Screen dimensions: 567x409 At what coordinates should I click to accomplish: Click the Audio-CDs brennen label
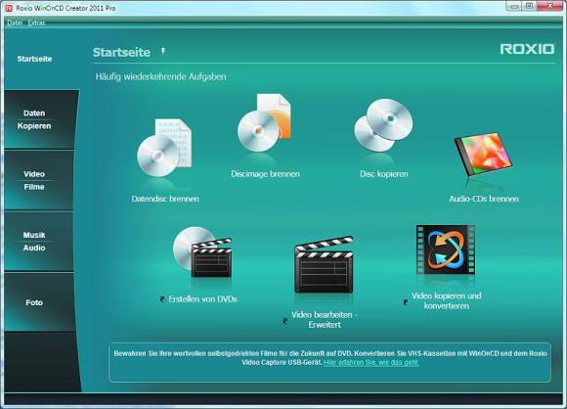[x=484, y=199]
